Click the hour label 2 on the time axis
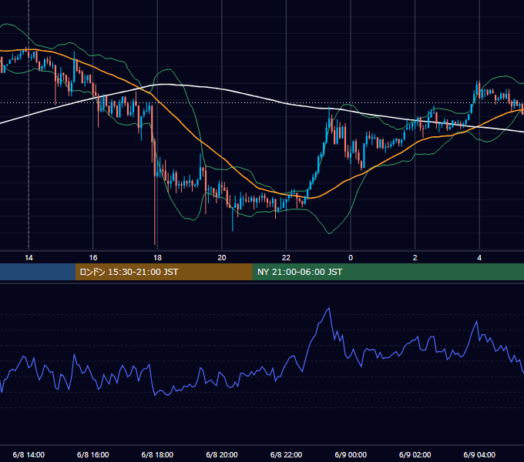The image size is (524, 462). pos(415,258)
